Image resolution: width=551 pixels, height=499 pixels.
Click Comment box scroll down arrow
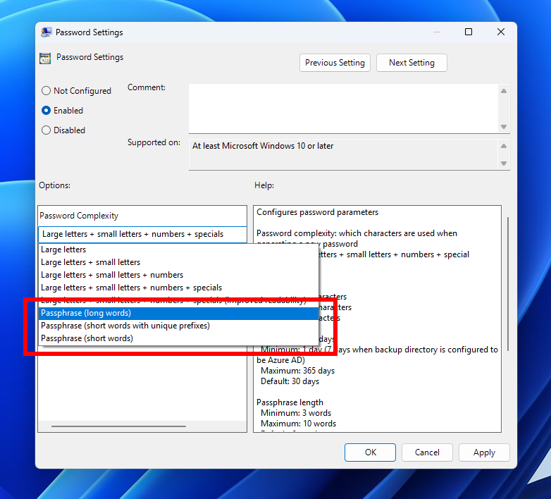(504, 126)
